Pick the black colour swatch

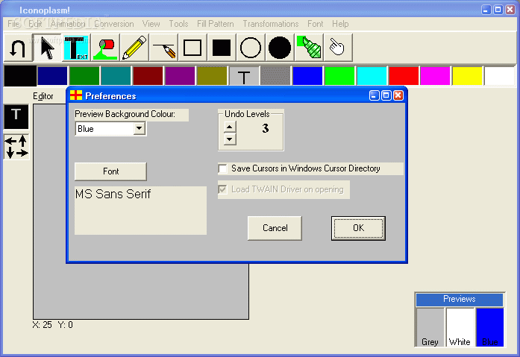(x=20, y=76)
